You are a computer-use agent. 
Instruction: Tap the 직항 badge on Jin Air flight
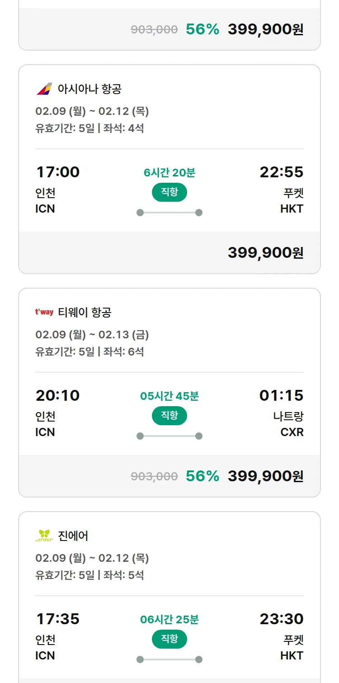coord(169,639)
